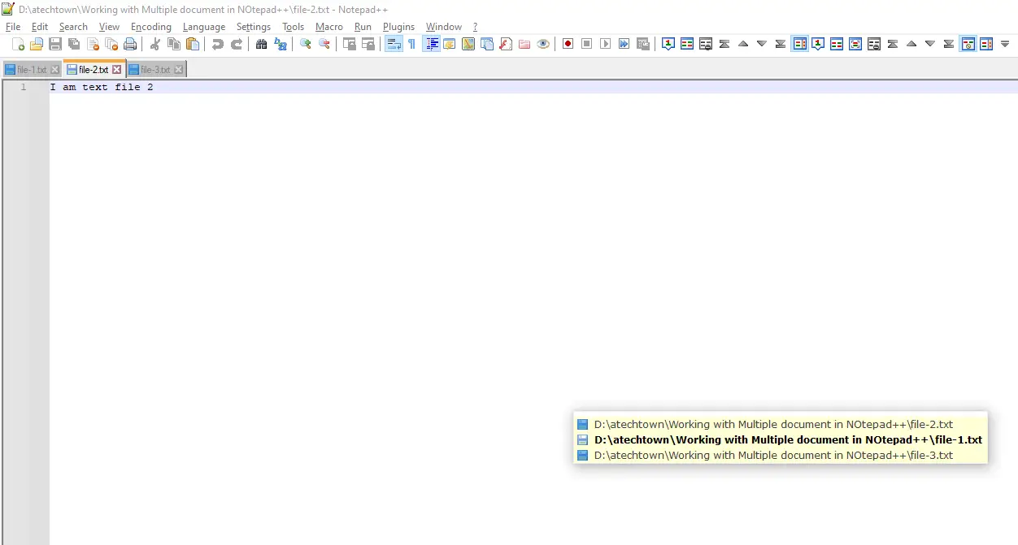This screenshot has height=545, width=1018.
Task: Click the Close document toolbar icon
Action: point(93,44)
